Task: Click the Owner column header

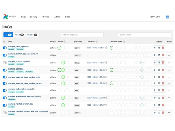Action: click(x=53, y=42)
